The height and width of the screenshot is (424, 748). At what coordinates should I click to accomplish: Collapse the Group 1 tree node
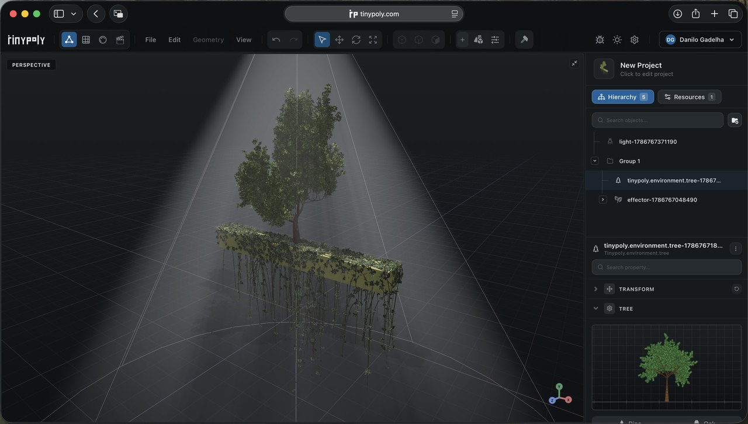coord(595,161)
